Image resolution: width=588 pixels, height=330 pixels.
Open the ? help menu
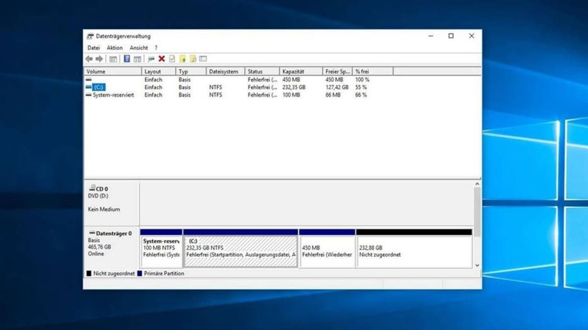click(156, 48)
